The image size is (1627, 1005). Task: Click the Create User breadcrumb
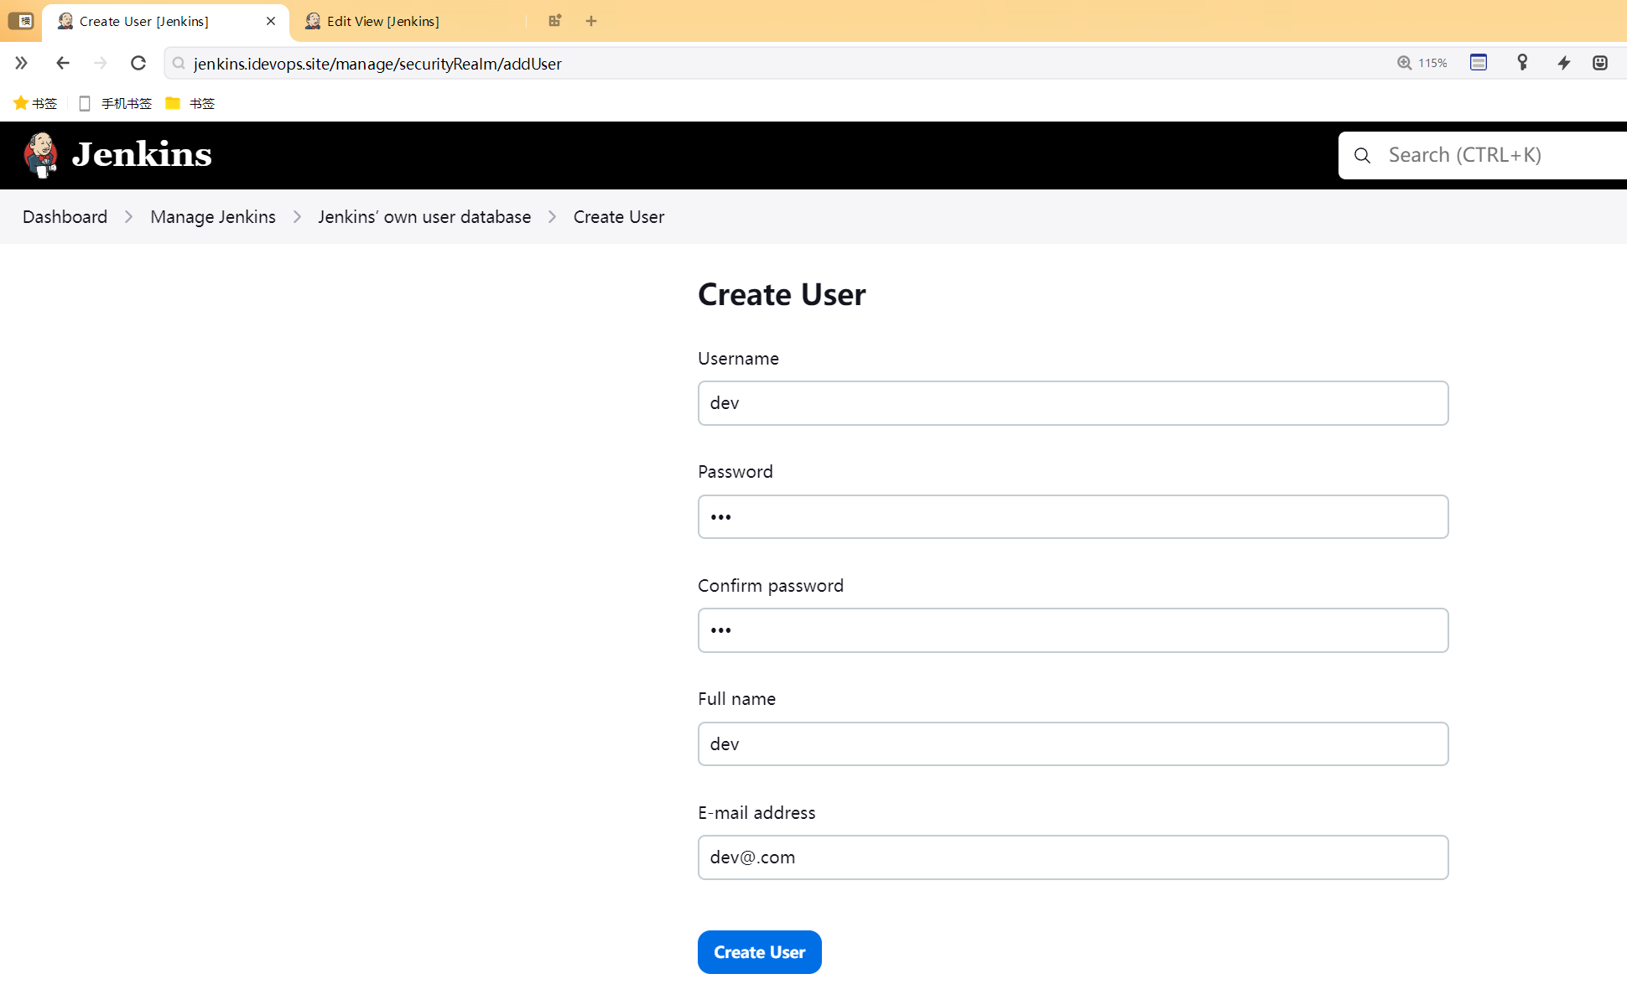coord(619,217)
